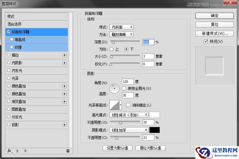Open the white highlight color swatch
Screen dimensions: 239x159
point(155,115)
